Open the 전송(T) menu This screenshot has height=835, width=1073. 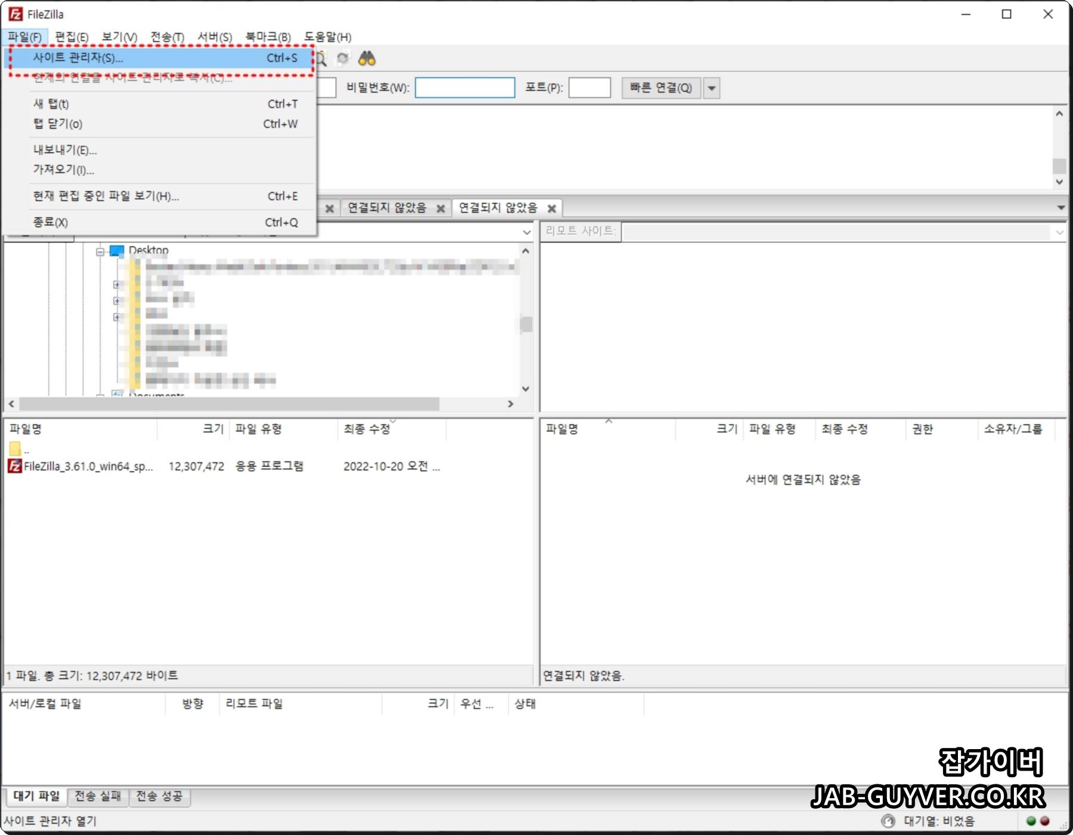pos(168,37)
